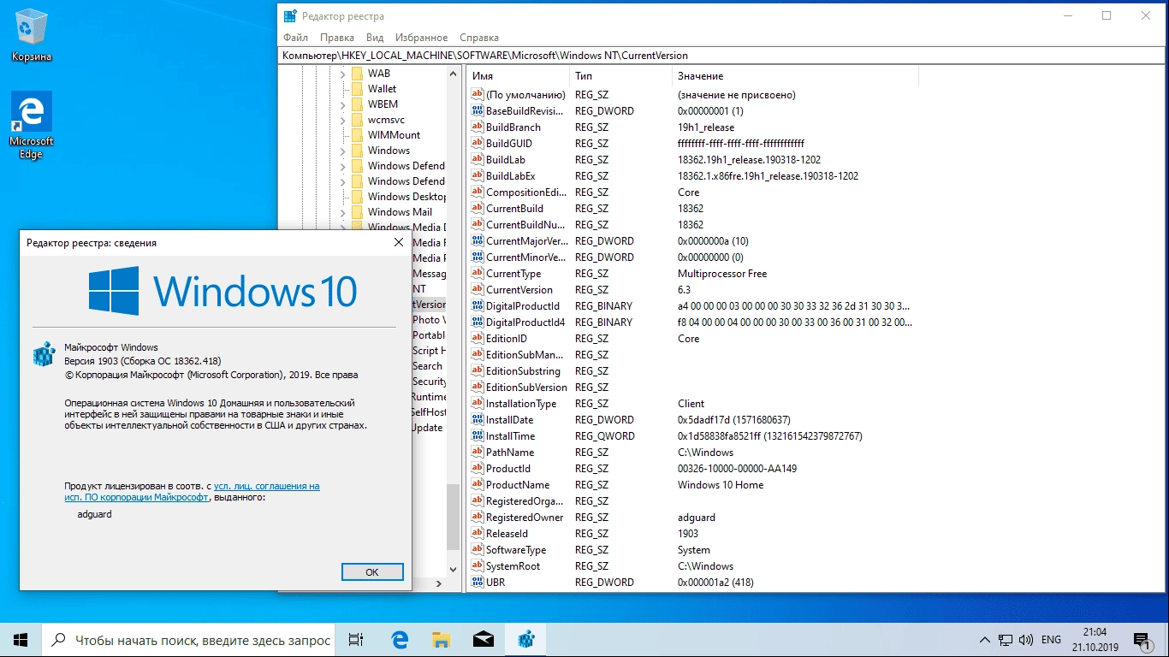This screenshot has height=657, width=1169.
Task: Sort by the Имя column header
Action: pyautogui.click(x=519, y=76)
